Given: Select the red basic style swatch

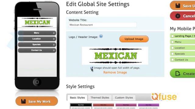Looking at the screenshot, I should 104,106.
